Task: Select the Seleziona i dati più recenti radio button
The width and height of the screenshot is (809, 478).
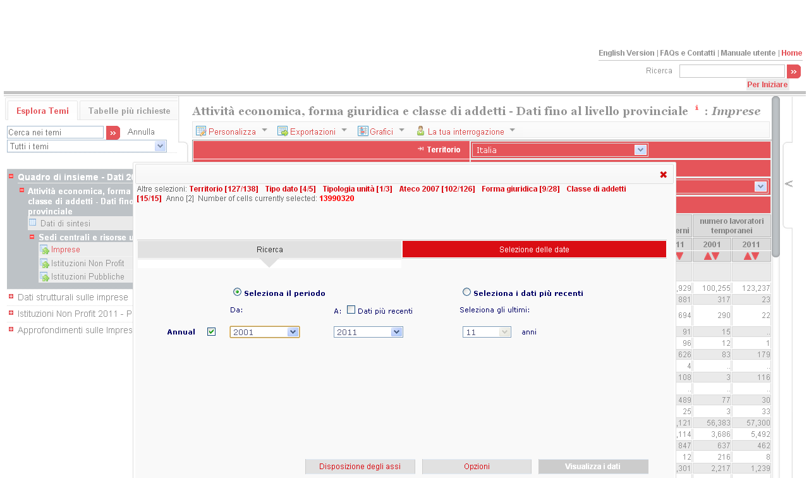Action: click(x=467, y=292)
